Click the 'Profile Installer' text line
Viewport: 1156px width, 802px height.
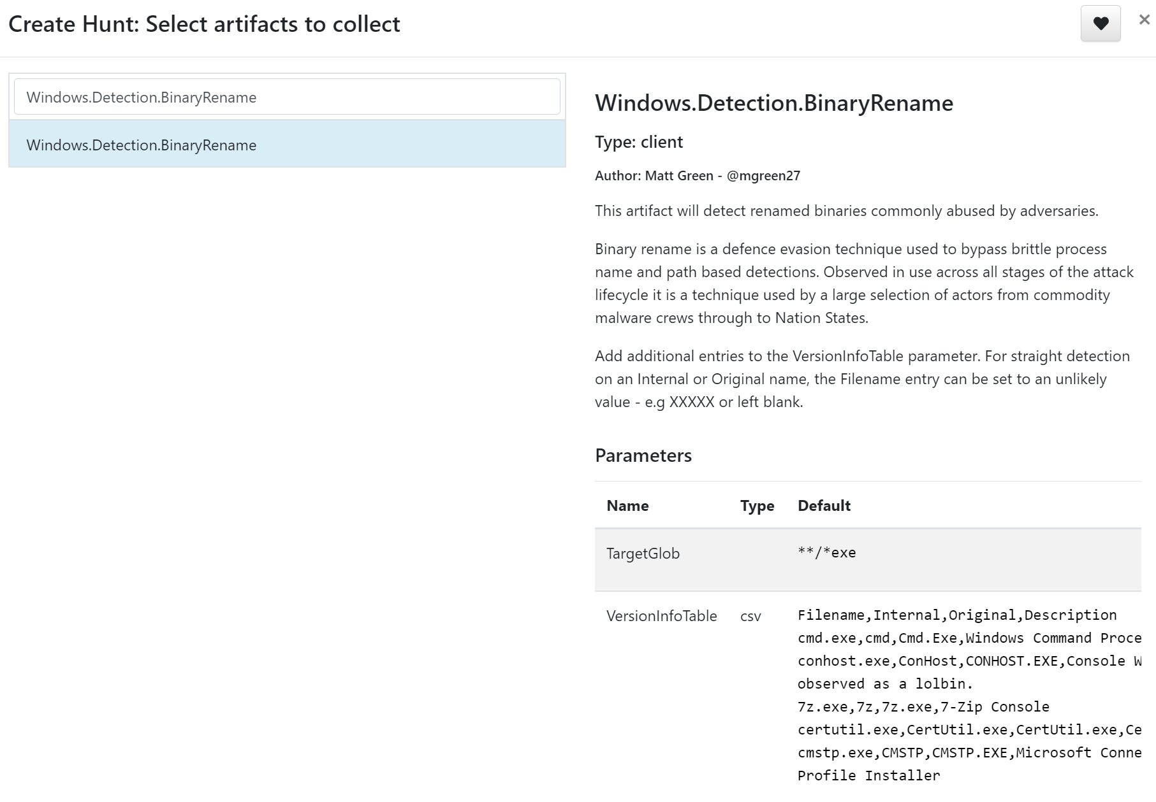pos(869,776)
